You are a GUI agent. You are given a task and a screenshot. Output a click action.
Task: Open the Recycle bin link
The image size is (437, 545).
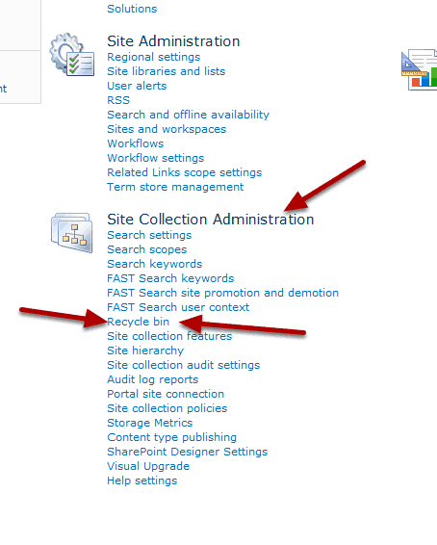[x=139, y=323]
